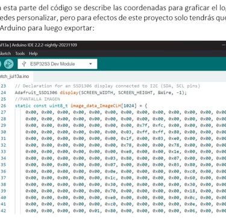
Task: Open the Tools menu
Action: 20,54
